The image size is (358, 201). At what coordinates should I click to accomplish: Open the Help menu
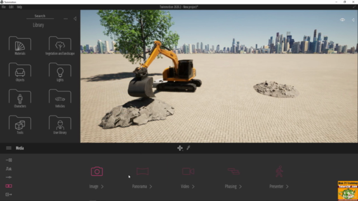coord(20,7)
